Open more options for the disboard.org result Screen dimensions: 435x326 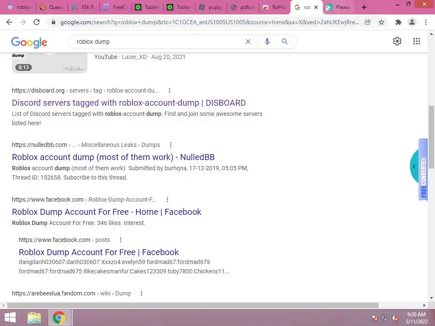pyautogui.click(x=169, y=90)
